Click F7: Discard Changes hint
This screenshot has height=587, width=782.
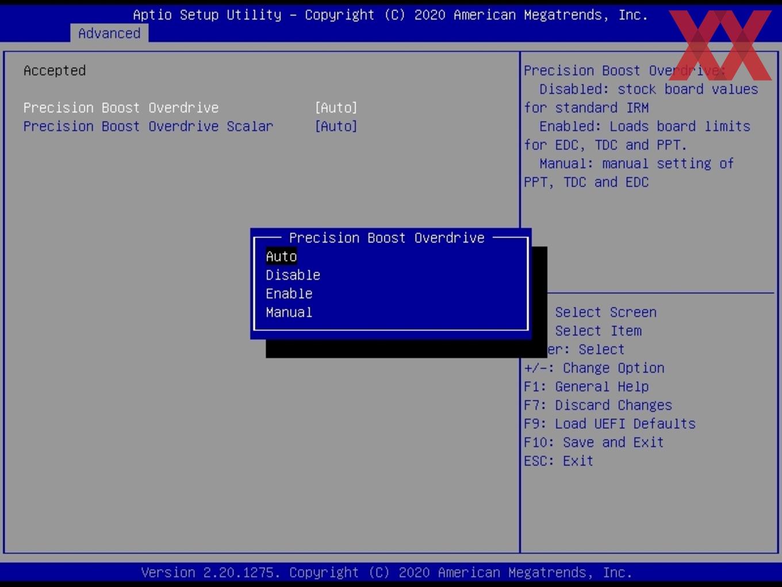coord(597,405)
